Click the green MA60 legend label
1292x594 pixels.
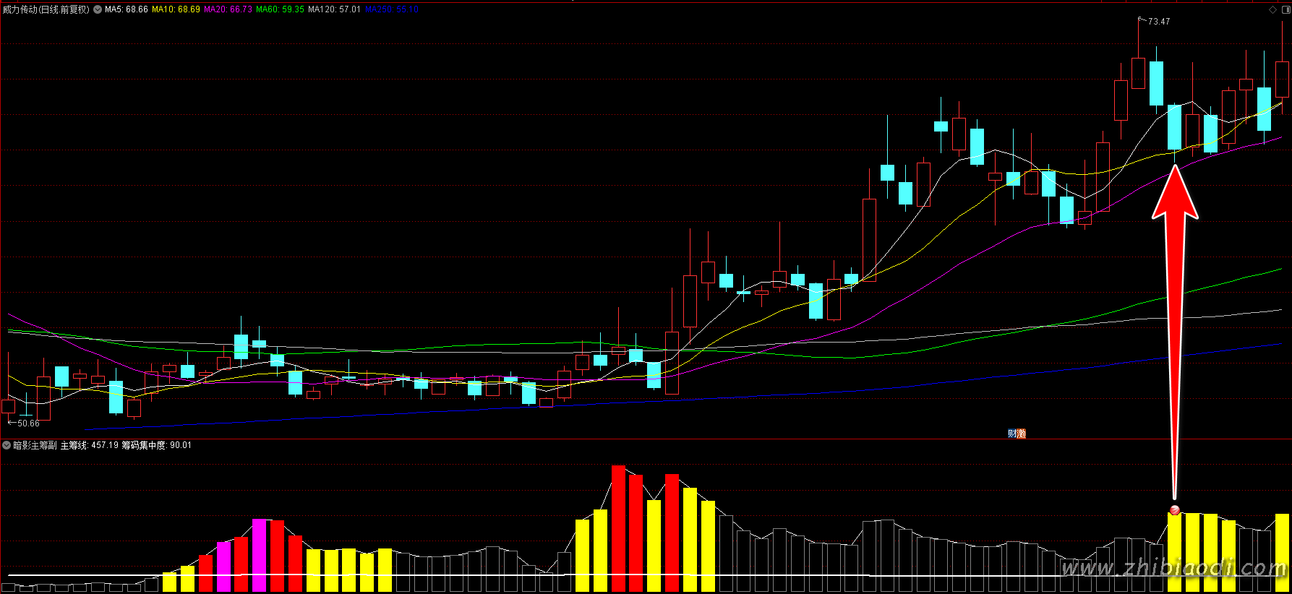280,9
